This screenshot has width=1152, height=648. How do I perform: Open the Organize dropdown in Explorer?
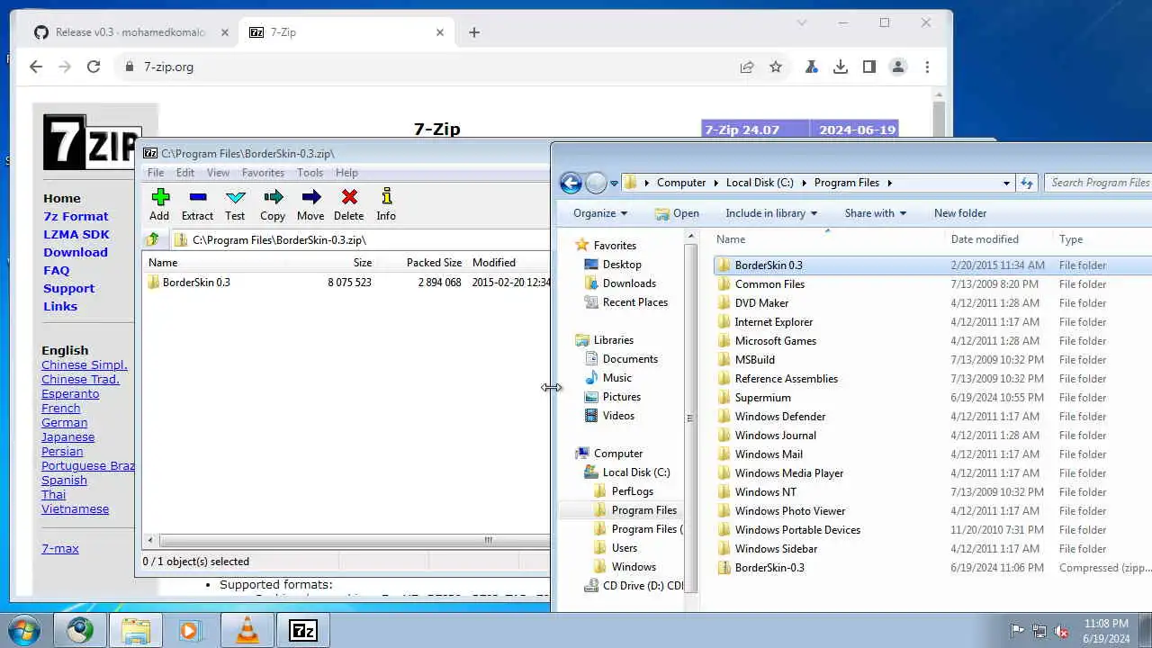click(600, 213)
